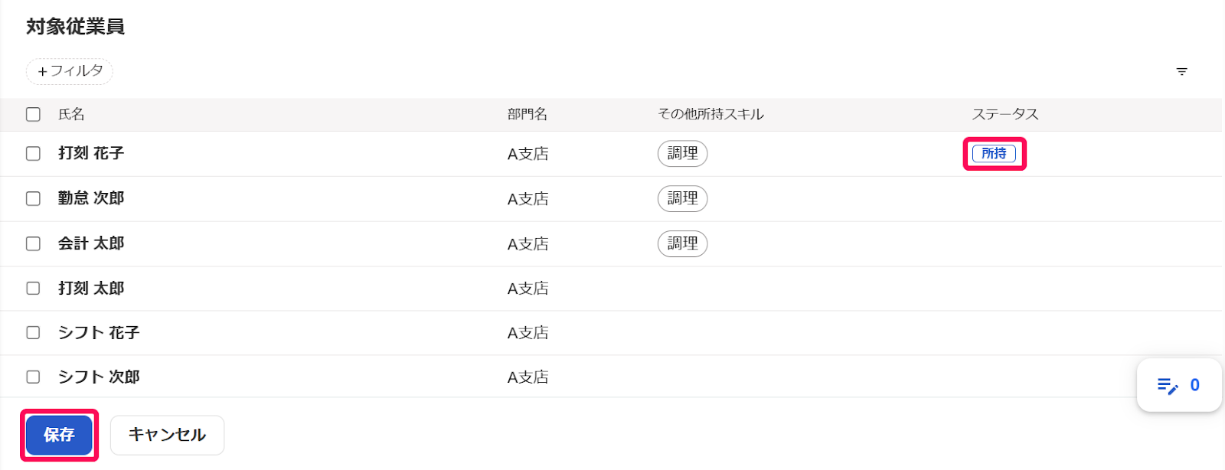This screenshot has height=470, width=1225.
Task: Select the checkbox for 勤怠 次郎
Action: 33,199
